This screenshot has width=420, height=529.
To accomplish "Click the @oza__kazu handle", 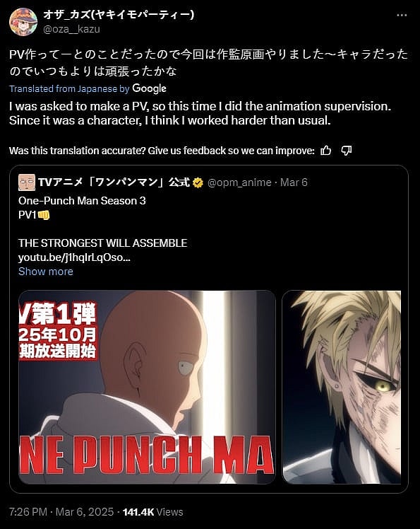I will 71,30.
